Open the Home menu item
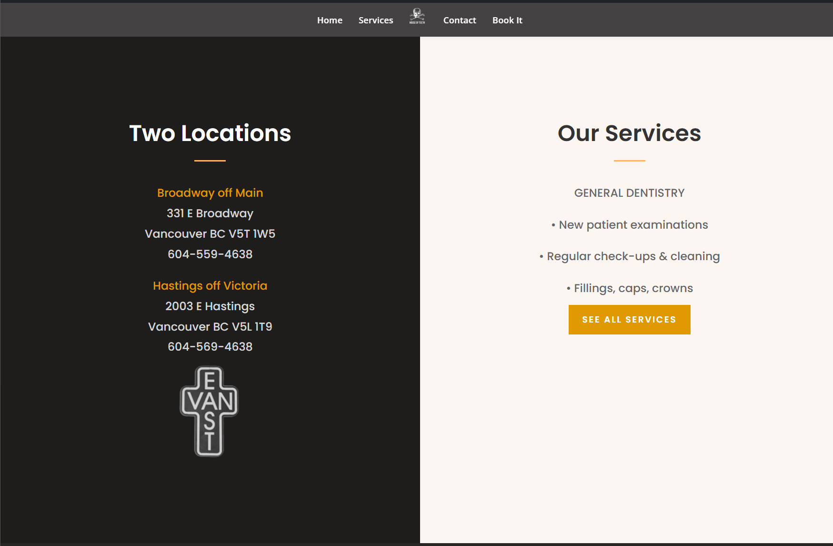Image resolution: width=833 pixels, height=546 pixels. click(x=330, y=20)
